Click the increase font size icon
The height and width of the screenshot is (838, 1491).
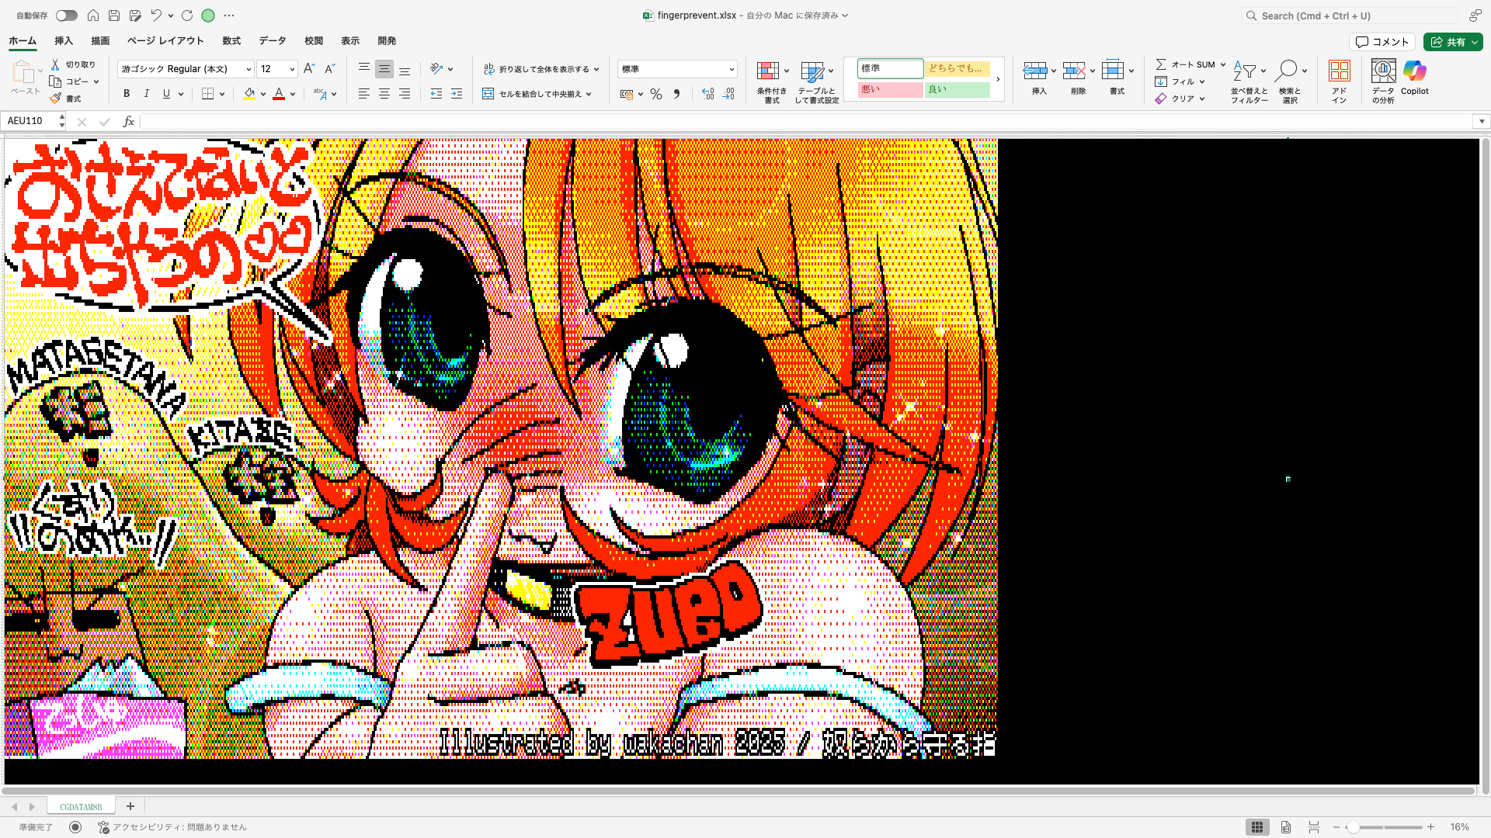pos(309,69)
